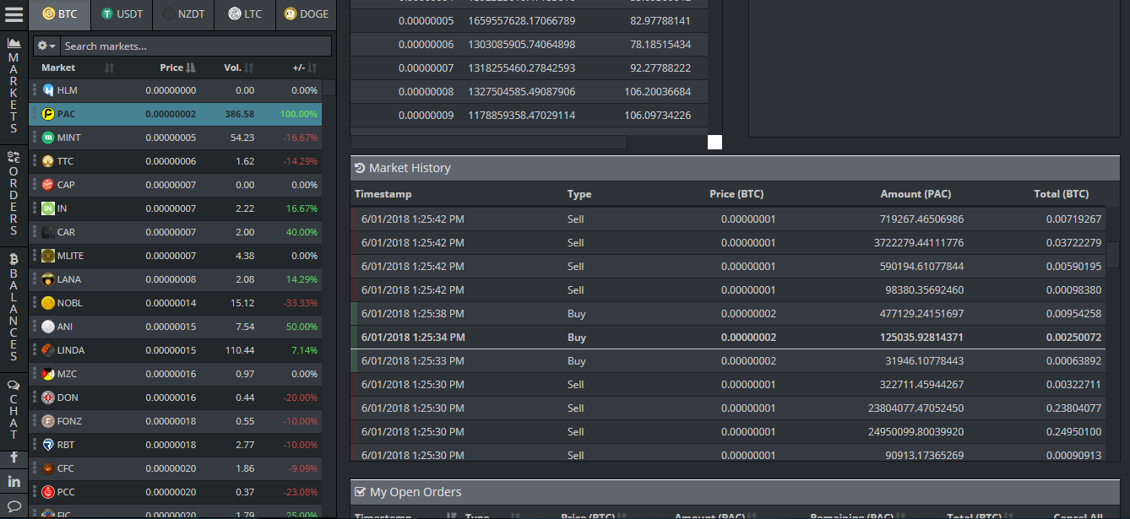Click the ANI coin logo
1130x519 pixels.
pyautogui.click(x=48, y=327)
